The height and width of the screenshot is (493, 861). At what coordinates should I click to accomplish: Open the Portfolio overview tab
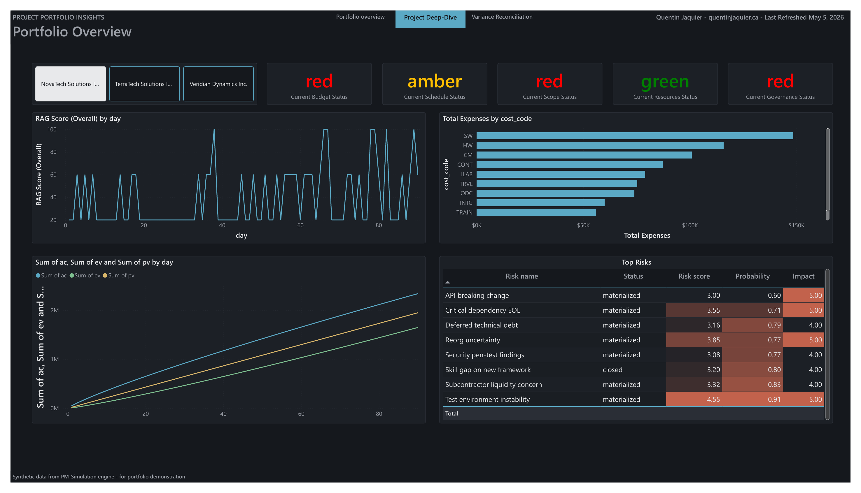pyautogui.click(x=360, y=17)
